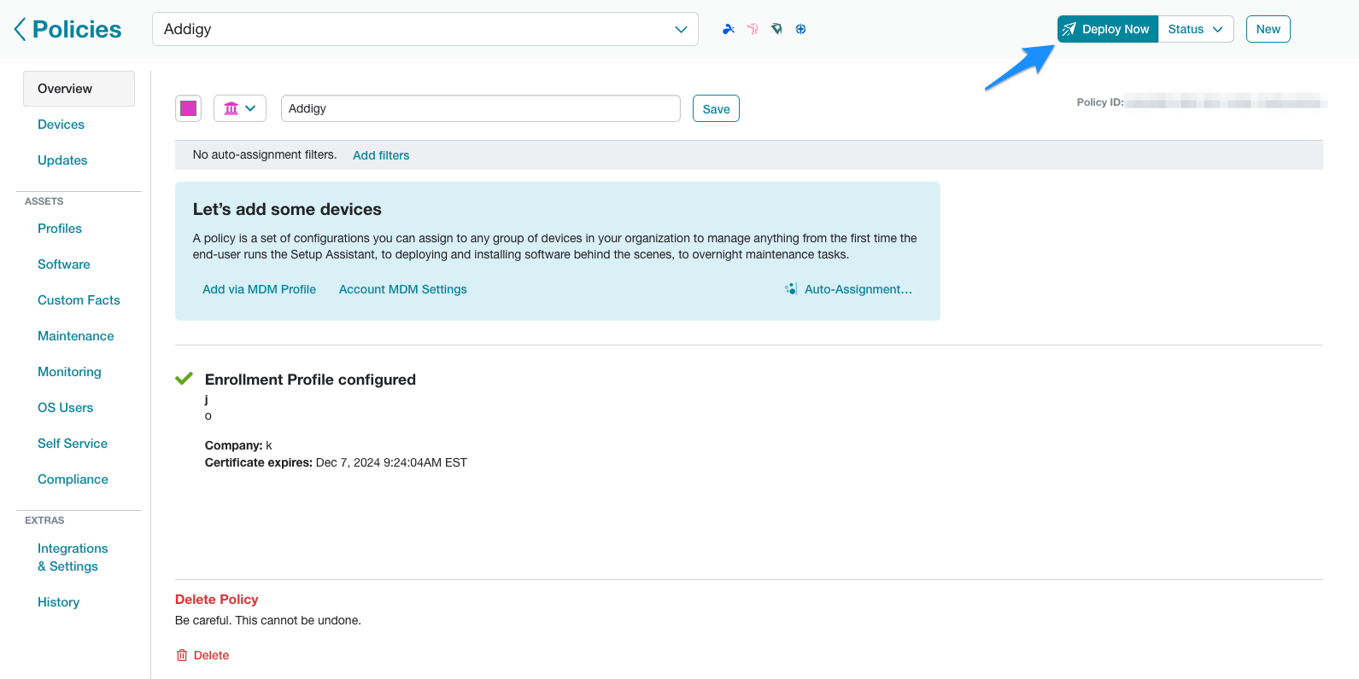Click the Auto-Assignment dots icon
Viewport: 1359px width, 679px height.
[x=791, y=289]
